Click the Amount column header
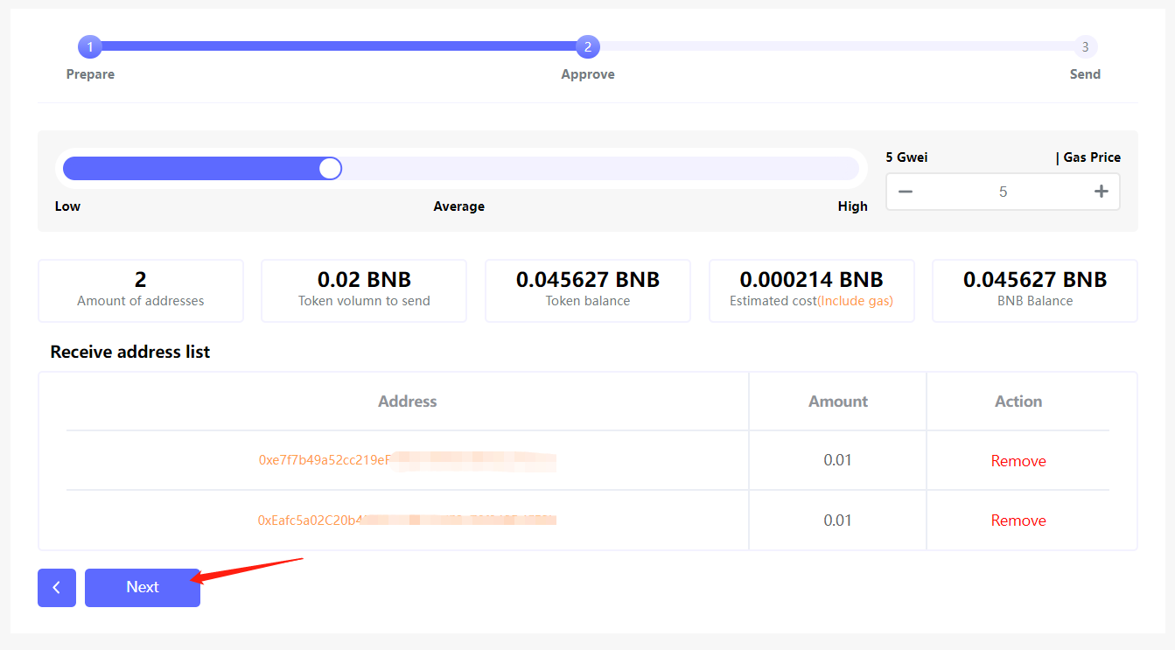Image resolution: width=1175 pixels, height=650 pixels. tap(838, 402)
